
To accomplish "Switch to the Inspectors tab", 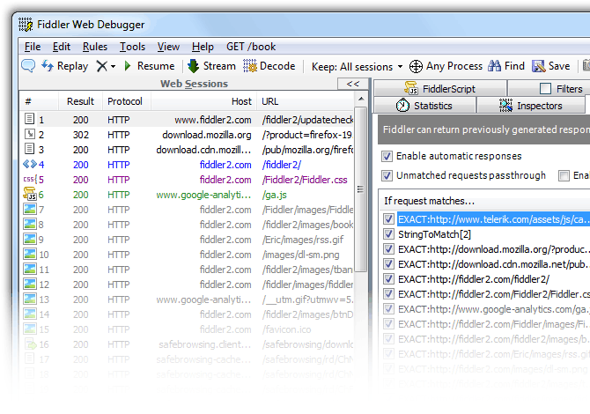I will pos(530,106).
